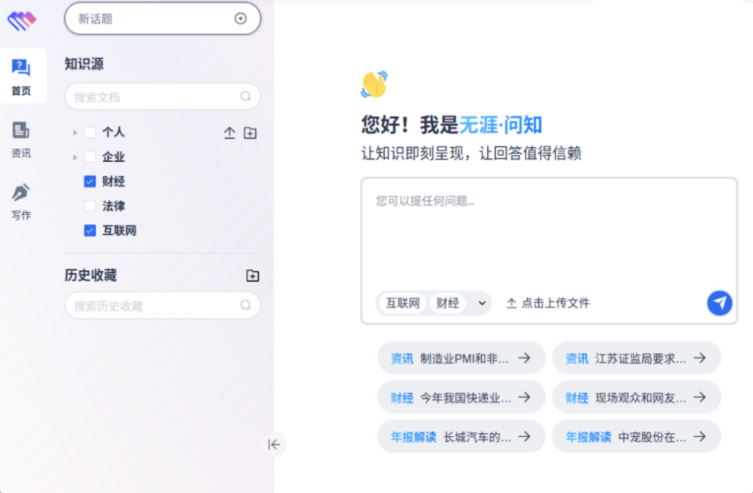Open suggestion 今年我国快递业...

pos(461,397)
